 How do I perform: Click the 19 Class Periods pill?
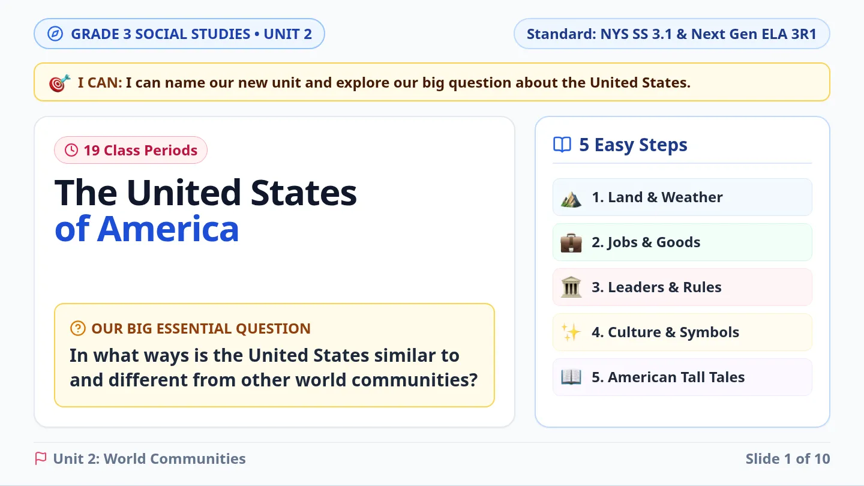tap(131, 150)
